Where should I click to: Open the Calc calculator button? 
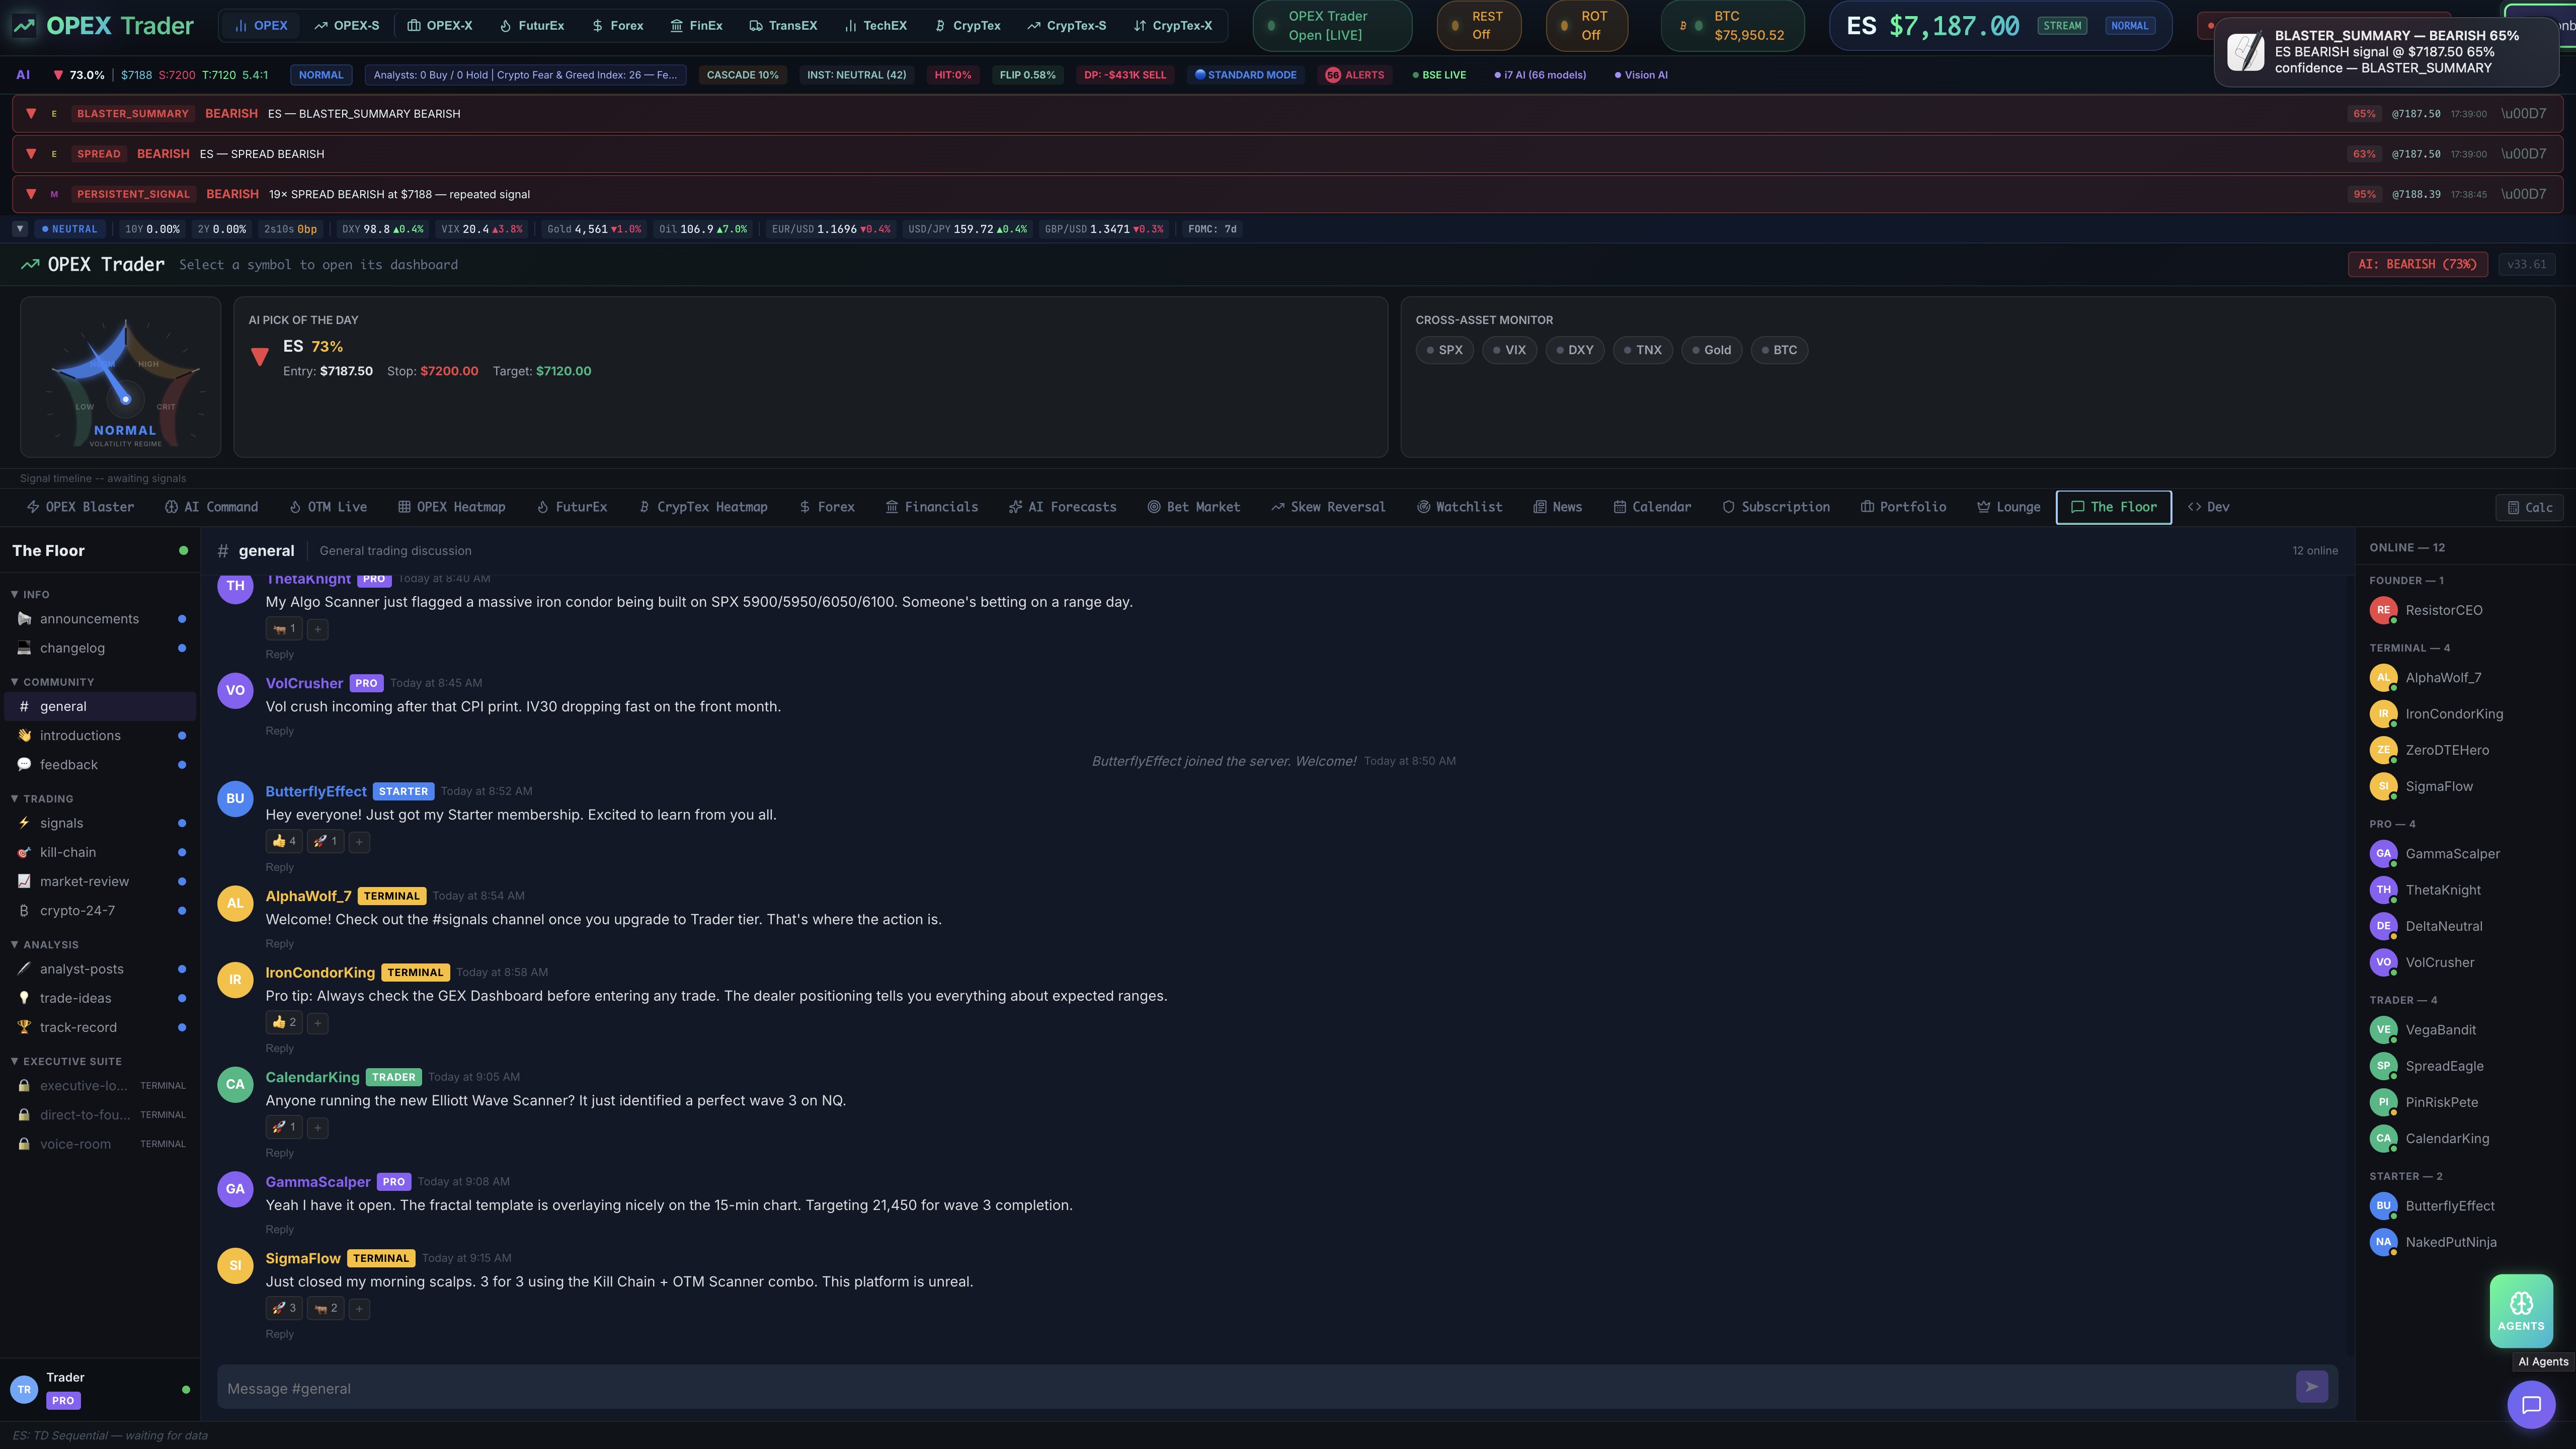click(2530, 507)
